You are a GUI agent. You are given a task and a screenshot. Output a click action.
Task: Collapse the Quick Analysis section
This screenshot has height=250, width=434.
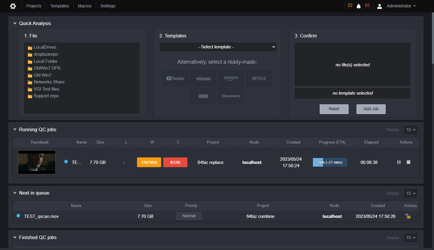tap(15, 23)
